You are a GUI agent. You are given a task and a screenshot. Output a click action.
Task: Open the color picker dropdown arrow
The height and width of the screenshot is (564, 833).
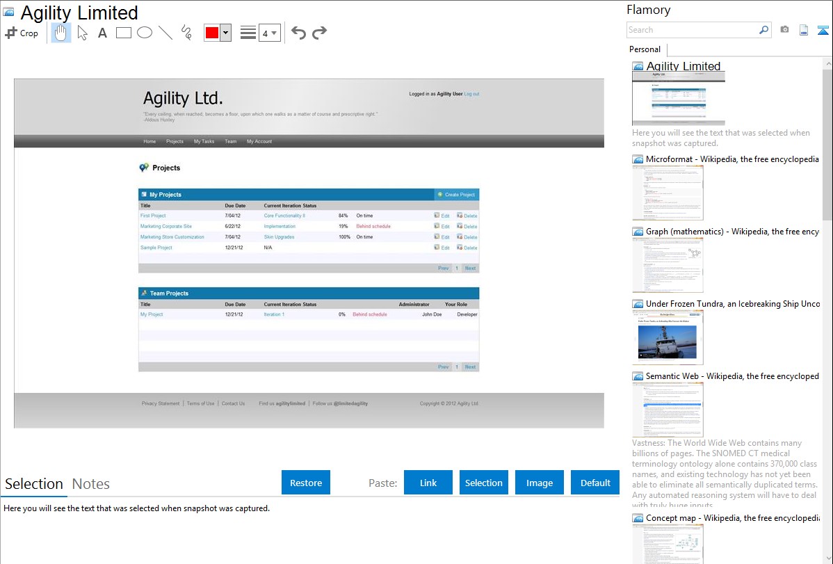point(225,33)
